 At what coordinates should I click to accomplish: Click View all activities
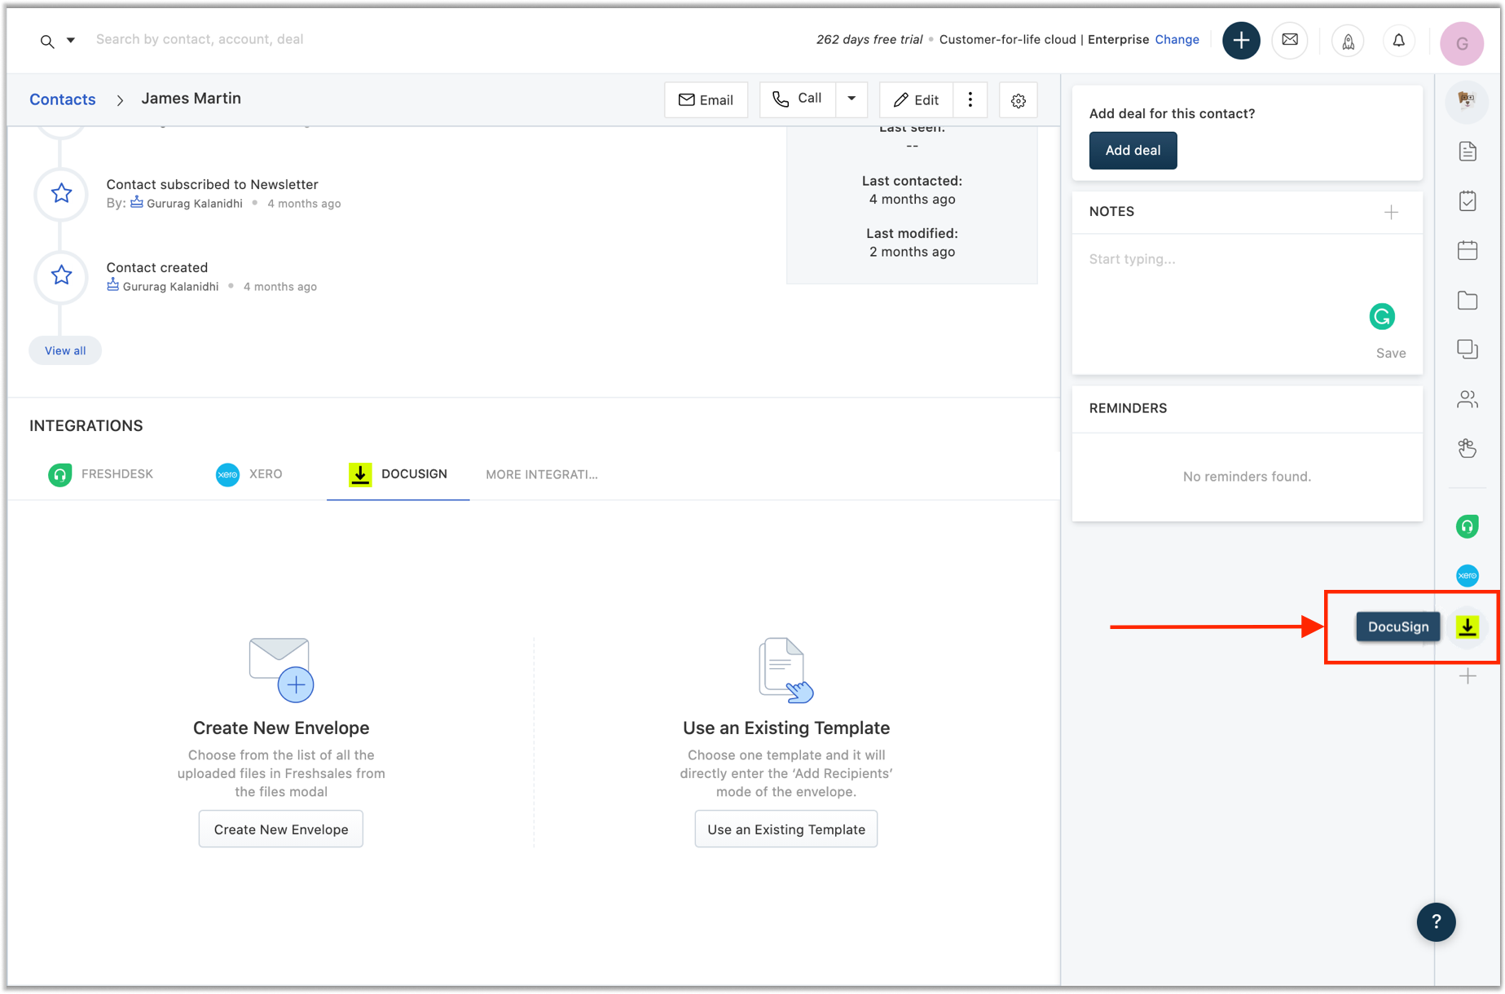click(x=65, y=350)
